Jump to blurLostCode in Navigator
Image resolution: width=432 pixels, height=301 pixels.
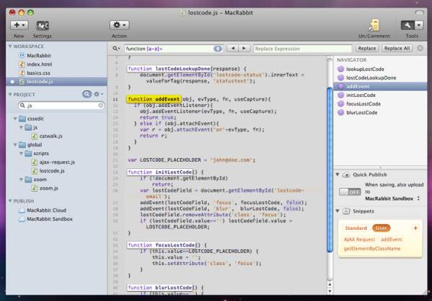[x=361, y=113]
